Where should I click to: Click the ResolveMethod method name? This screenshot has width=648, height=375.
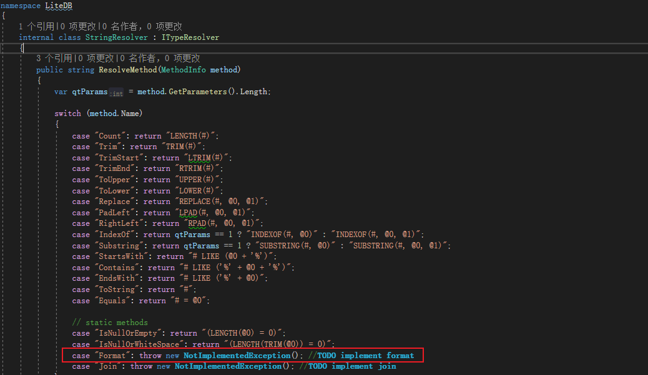(128, 70)
